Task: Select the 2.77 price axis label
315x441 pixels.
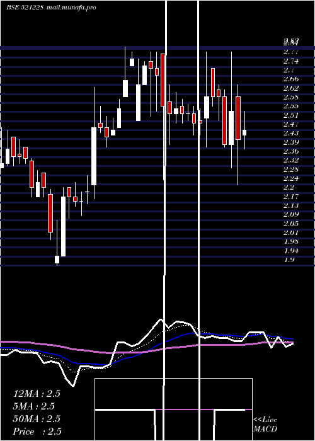Action: coord(291,52)
